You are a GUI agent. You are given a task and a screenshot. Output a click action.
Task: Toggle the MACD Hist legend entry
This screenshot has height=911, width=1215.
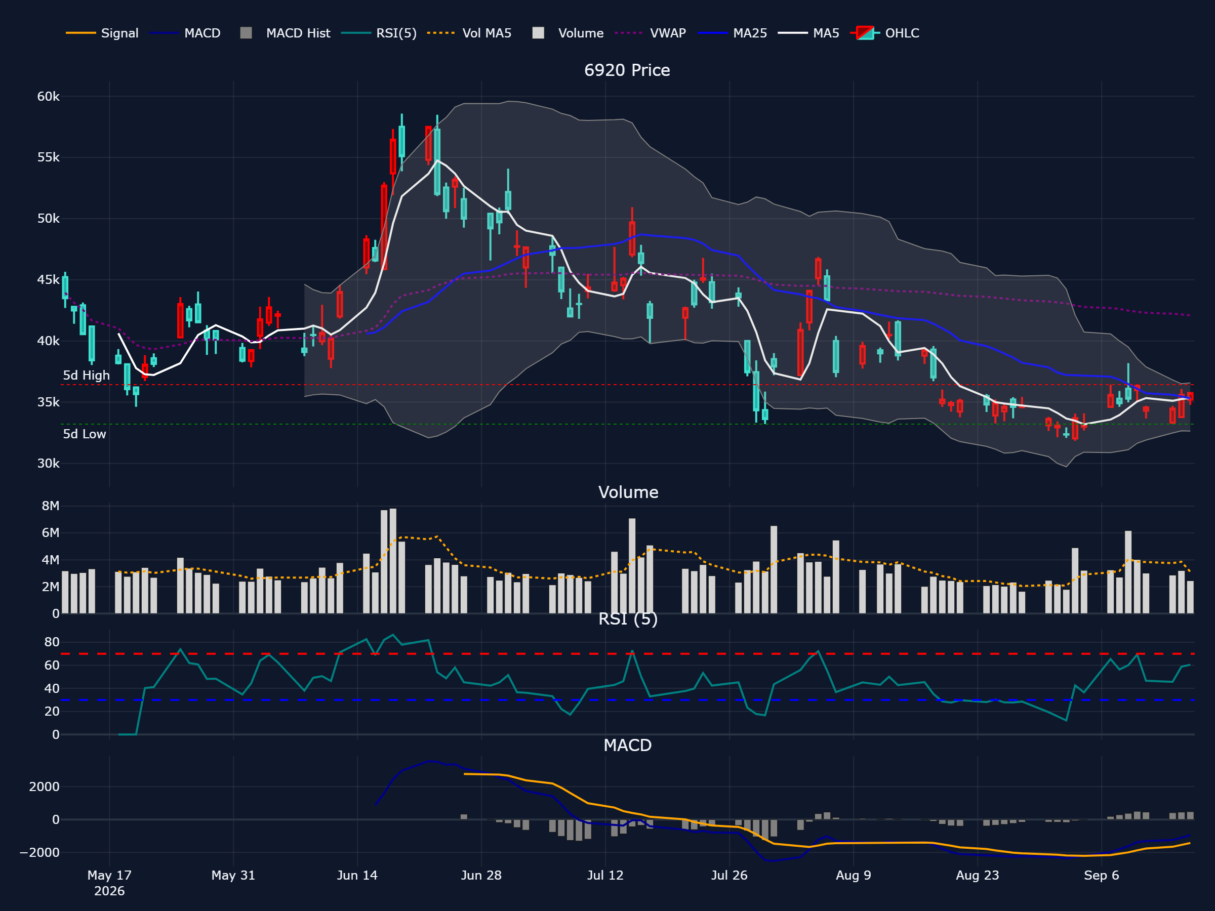click(x=286, y=33)
